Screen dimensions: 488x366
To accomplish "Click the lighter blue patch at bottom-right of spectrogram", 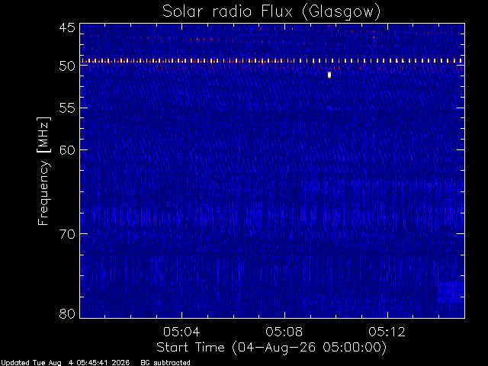I will coord(451,292).
